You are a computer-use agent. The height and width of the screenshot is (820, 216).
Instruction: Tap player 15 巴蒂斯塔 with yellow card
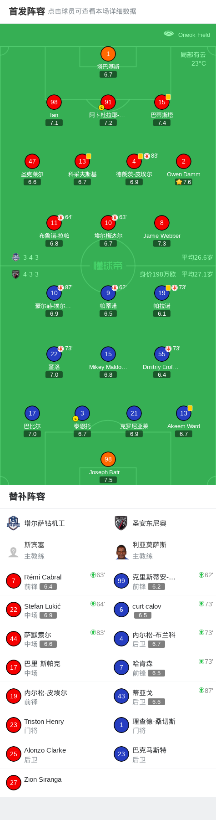coord(162,102)
